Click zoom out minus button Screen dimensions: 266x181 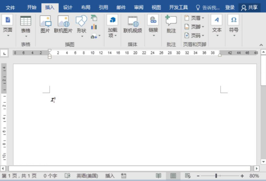(198, 176)
